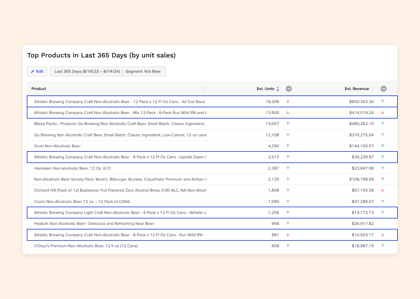This screenshot has width=420, height=299.
Task: Click the Edit button with pencil icon
Action: (37, 72)
